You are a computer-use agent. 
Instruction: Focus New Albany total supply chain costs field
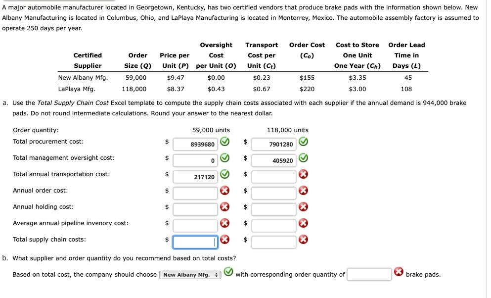195,242
